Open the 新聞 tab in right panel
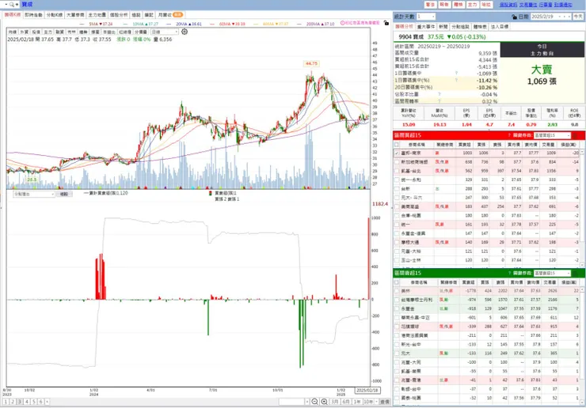Screen dimensions: 586x408 [x=443, y=27]
